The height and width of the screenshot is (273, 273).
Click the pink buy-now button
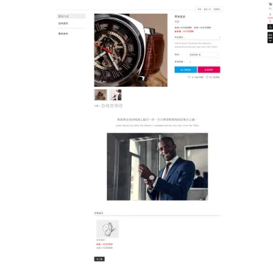click(x=209, y=70)
